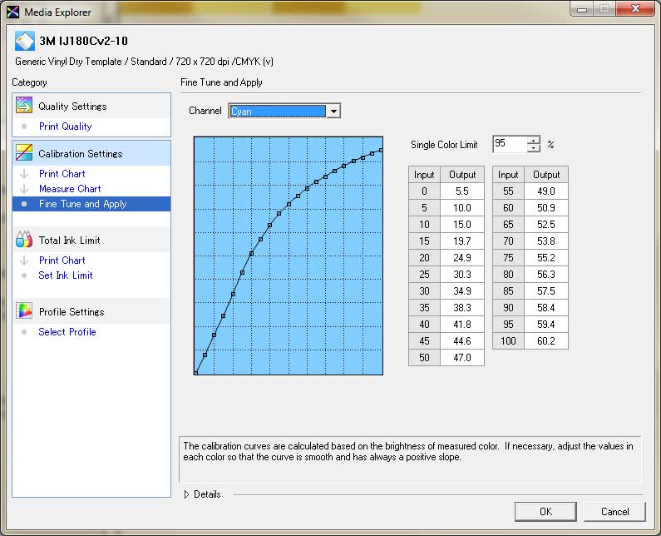Open the Channel dropdown arrow
Image resolution: width=661 pixels, height=536 pixels.
[x=333, y=111]
